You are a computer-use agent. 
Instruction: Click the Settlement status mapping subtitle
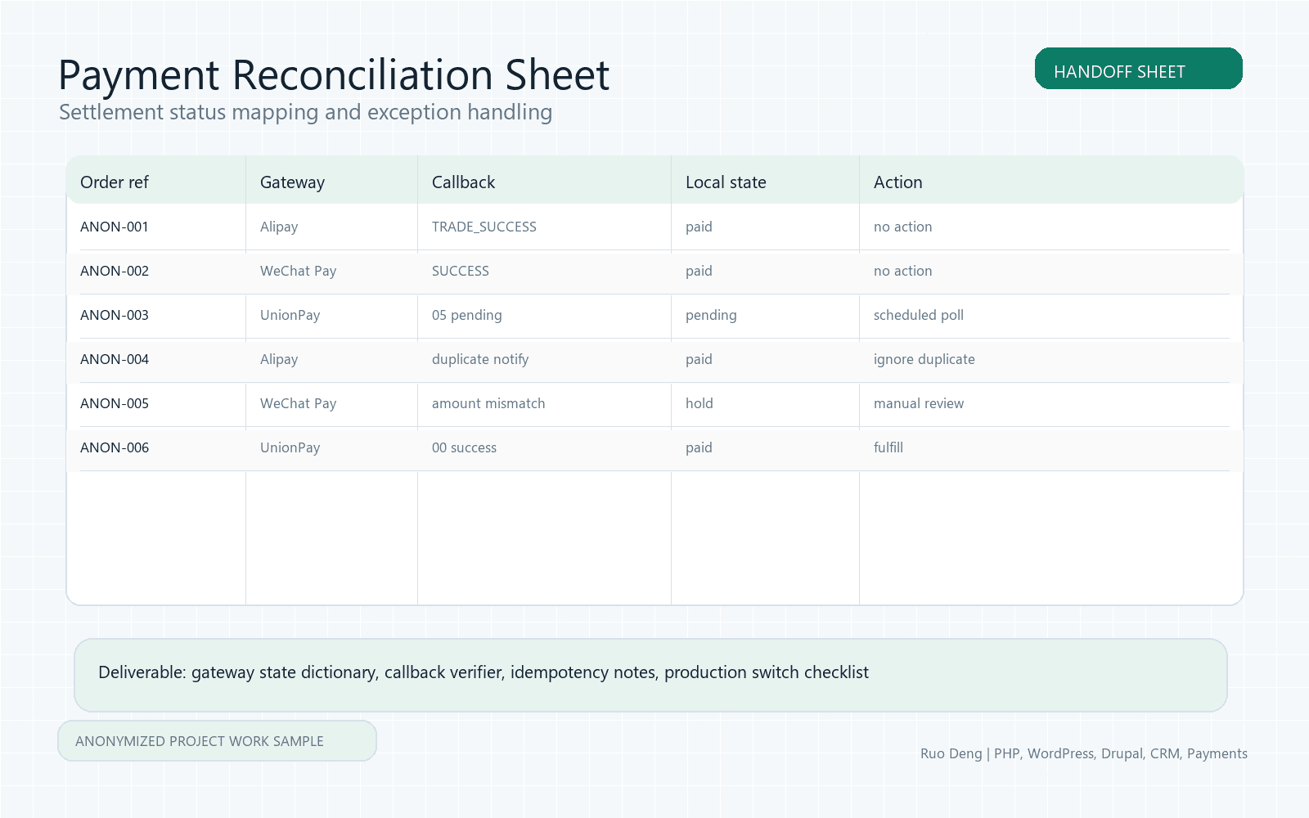305,112
